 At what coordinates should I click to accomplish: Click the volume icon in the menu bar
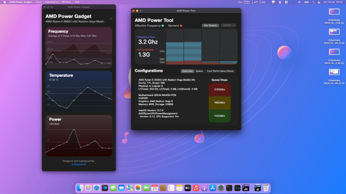(x=299, y=2)
